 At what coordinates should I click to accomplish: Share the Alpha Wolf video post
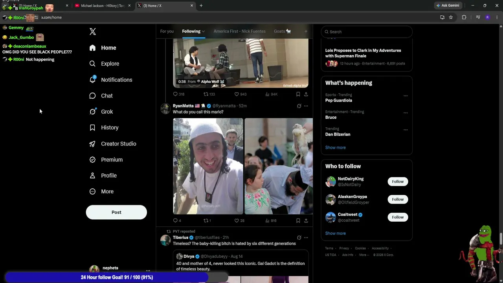pyautogui.click(x=306, y=94)
